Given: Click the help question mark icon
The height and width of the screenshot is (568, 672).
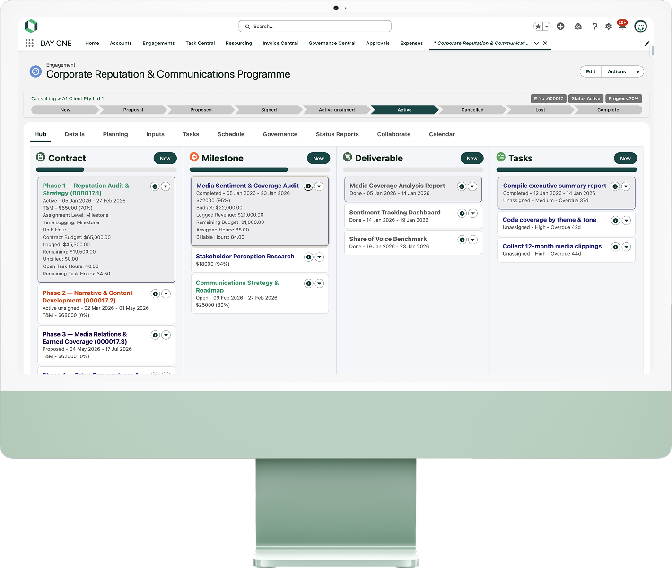Looking at the screenshot, I should tap(594, 27).
